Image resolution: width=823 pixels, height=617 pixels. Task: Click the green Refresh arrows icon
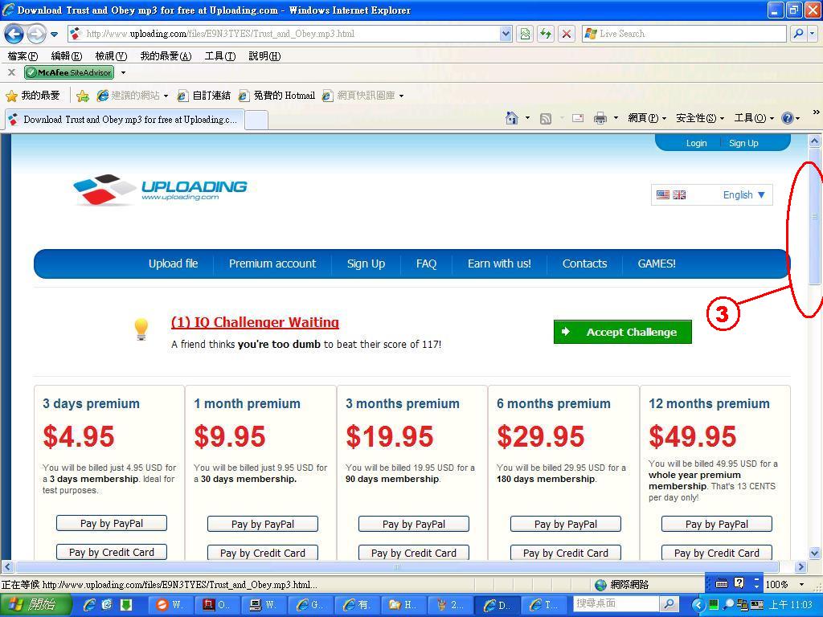[546, 34]
